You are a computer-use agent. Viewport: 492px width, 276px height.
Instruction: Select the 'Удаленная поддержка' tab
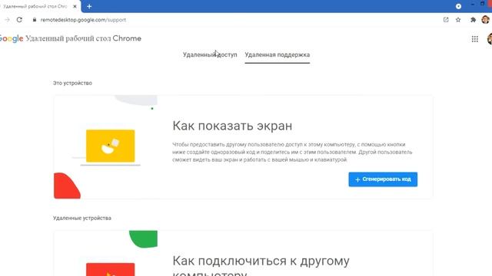277,54
